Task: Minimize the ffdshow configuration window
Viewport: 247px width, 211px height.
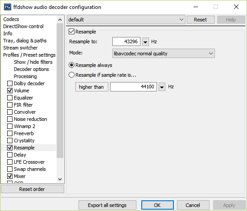Action: pos(196,7)
